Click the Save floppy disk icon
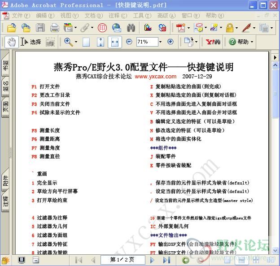The width and height of the screenshot is (280, 266). pos(40,28)
